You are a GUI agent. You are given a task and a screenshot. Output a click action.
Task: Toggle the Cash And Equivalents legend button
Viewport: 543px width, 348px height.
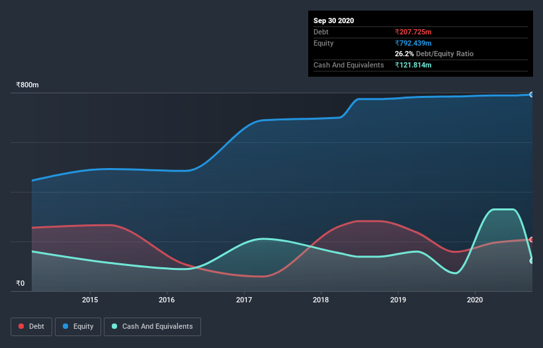[152, 327]
